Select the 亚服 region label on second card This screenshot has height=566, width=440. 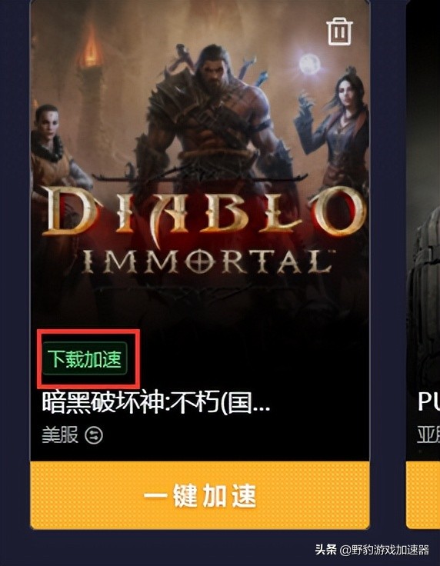coord(428,434)
